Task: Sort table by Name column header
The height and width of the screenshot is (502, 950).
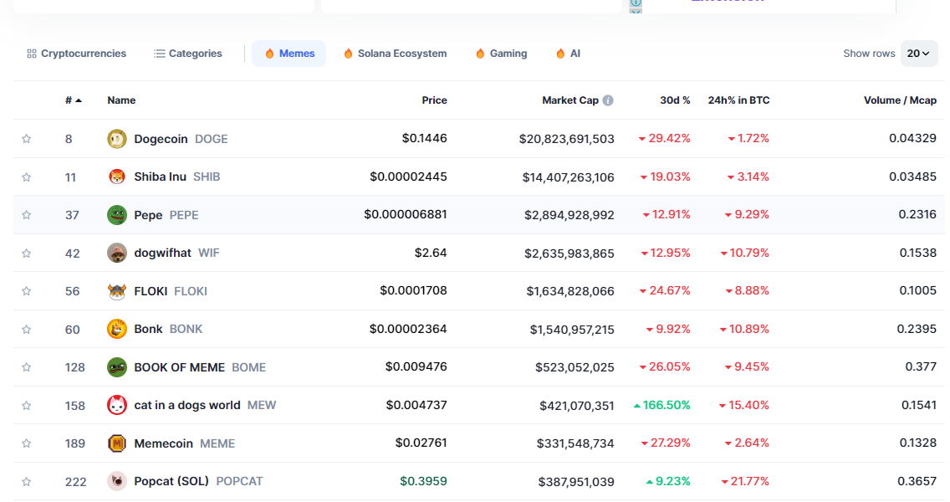Action: (x=121, y=100)
